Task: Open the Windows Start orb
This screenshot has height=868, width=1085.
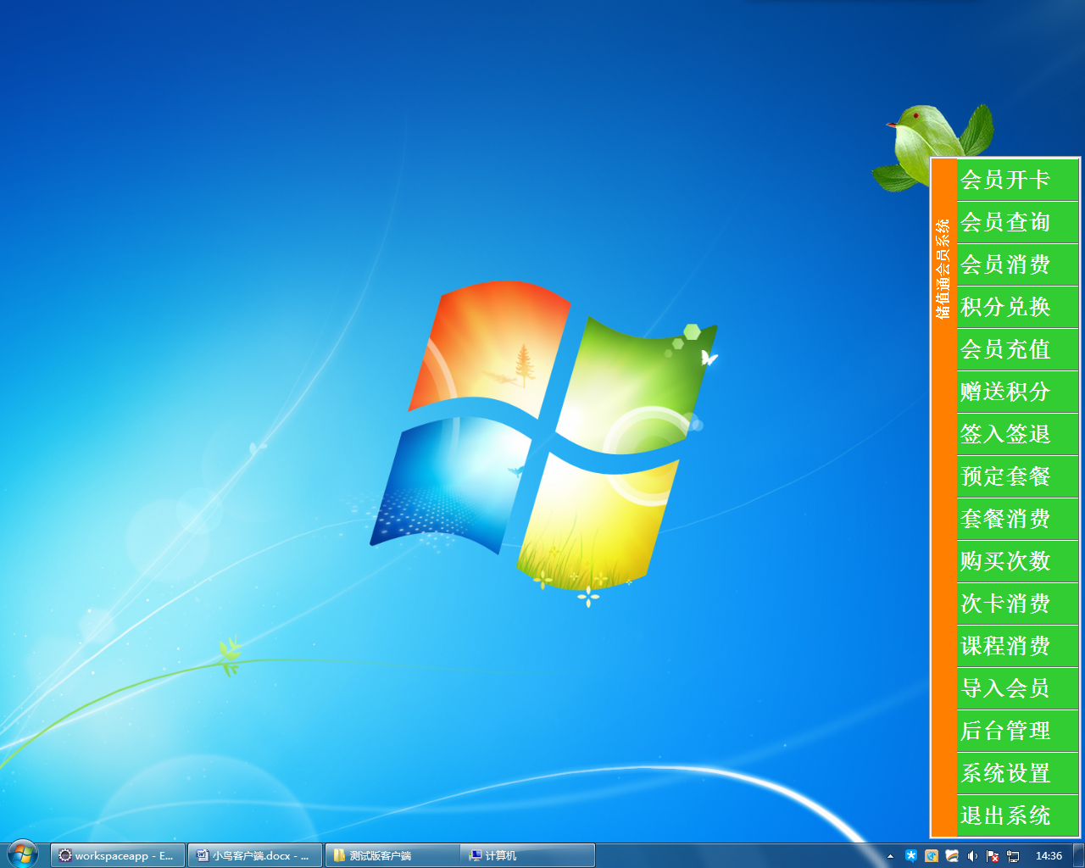Action: click(23, 854)
